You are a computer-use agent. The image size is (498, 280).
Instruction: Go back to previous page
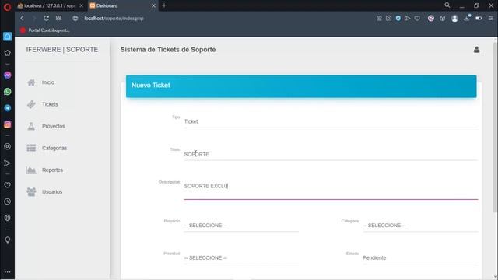pyautogui.click(x=23, y=19)
